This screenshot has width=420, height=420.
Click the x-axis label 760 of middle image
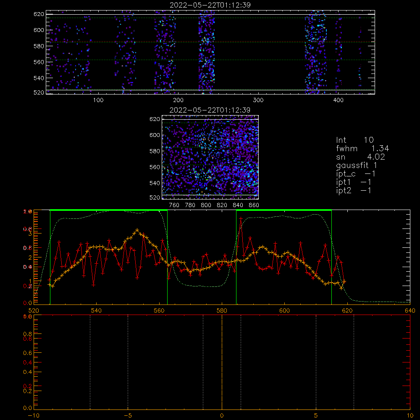174,205
